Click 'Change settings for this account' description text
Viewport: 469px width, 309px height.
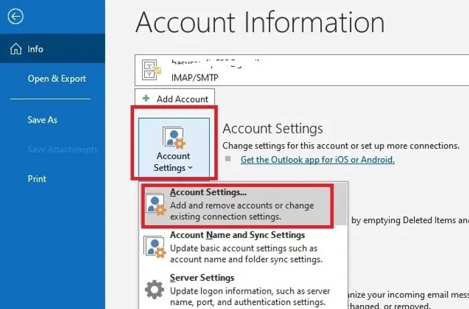coord(340,145)
